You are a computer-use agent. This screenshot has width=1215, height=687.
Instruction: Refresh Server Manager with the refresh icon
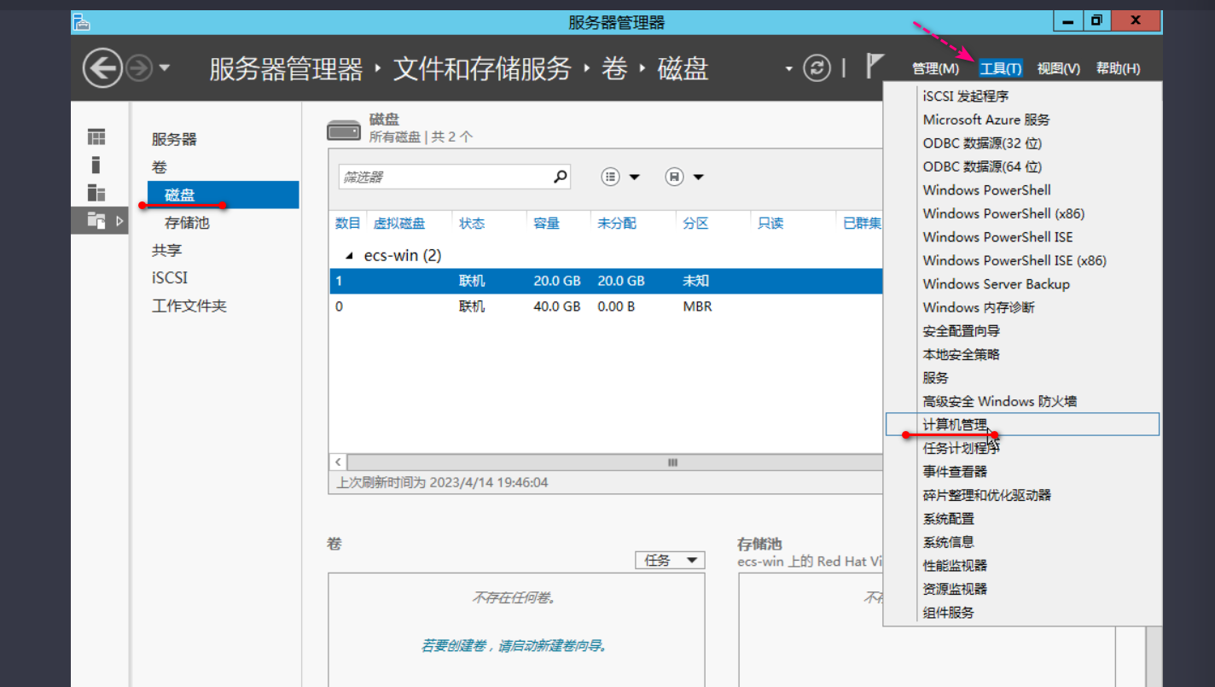[x=817, y=68]
